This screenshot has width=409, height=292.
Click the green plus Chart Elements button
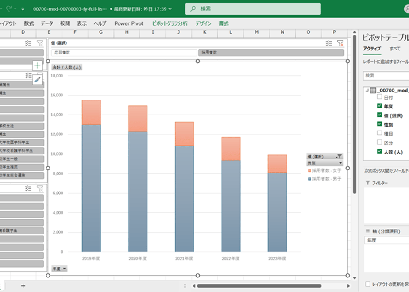[x=37, y=65]
